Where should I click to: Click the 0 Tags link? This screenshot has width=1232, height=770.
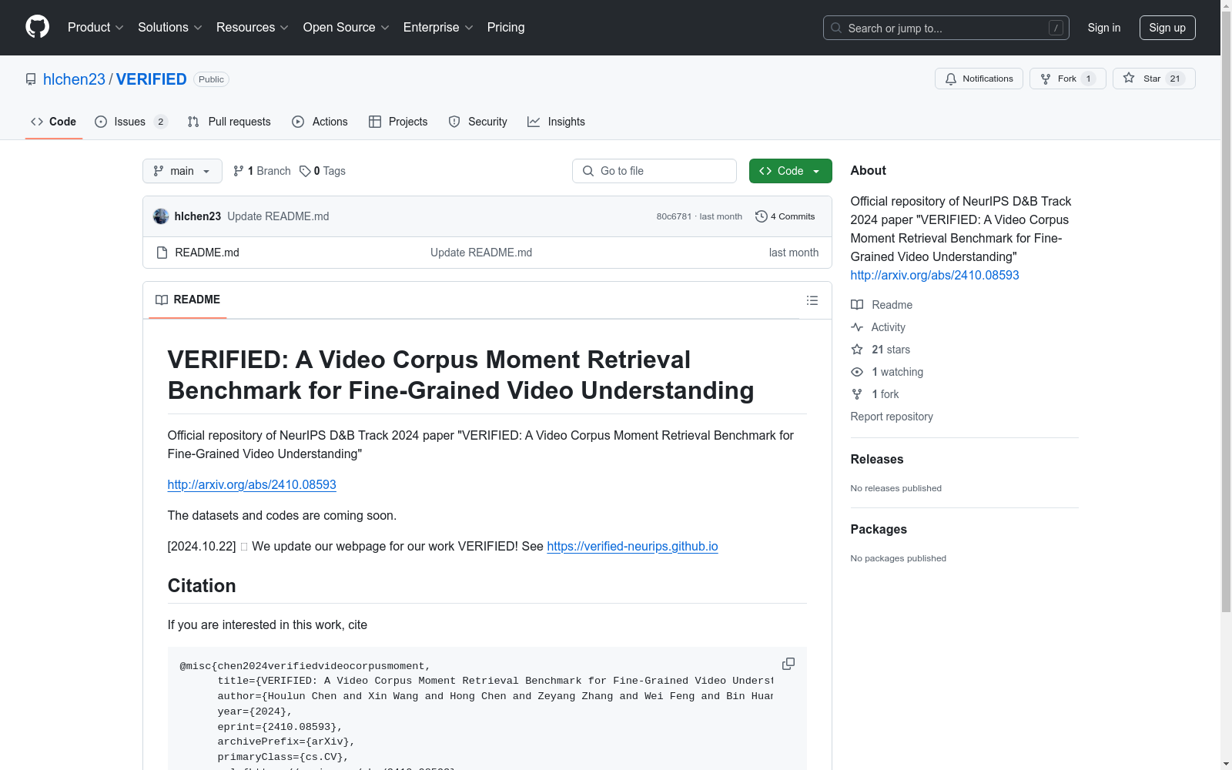[x=323, y=171]
